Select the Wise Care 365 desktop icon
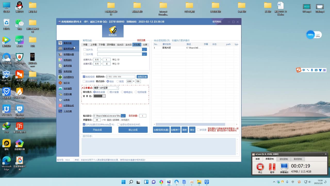The height and width of the screenshot is (186, 330). tap(6, 78)
